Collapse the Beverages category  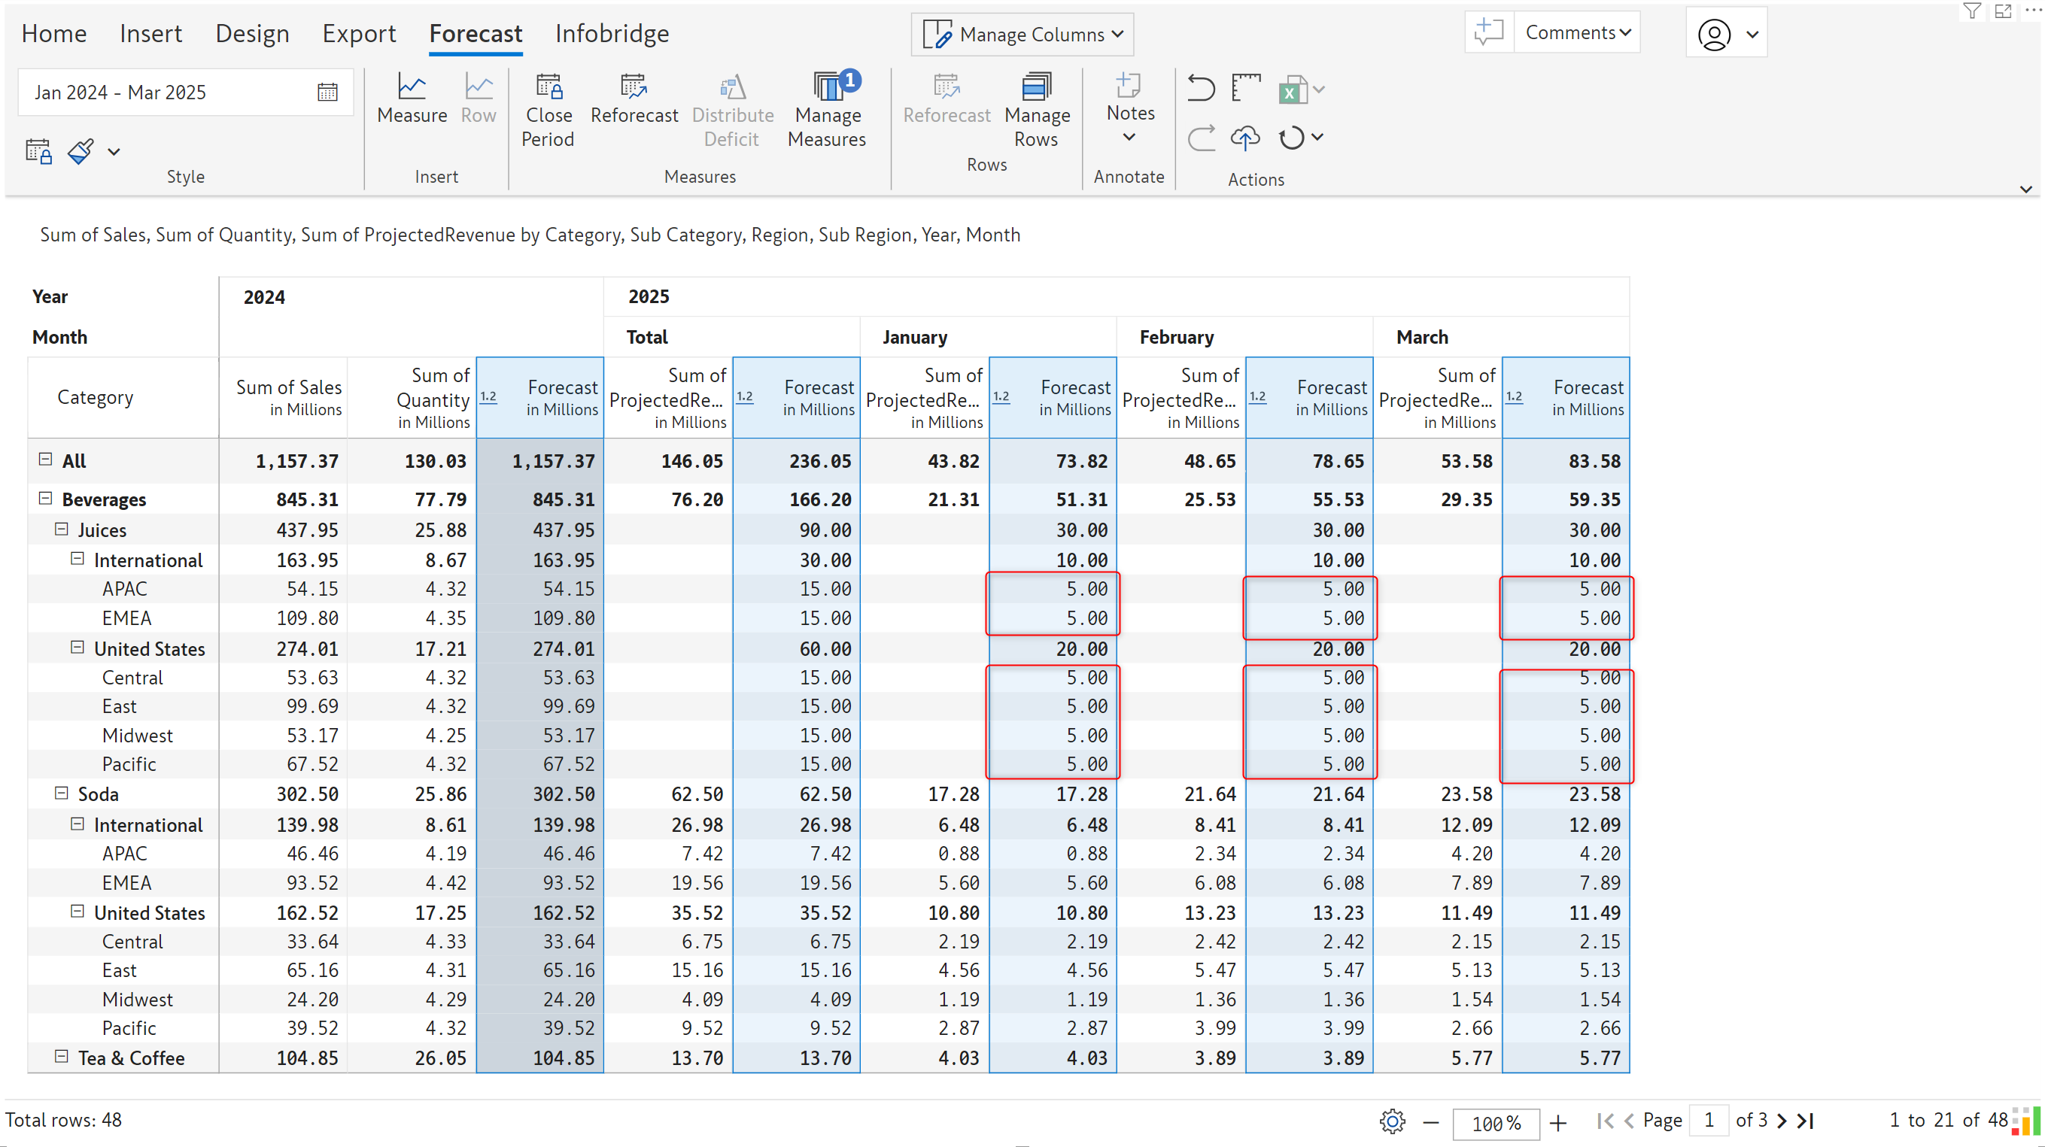[45, 499]
